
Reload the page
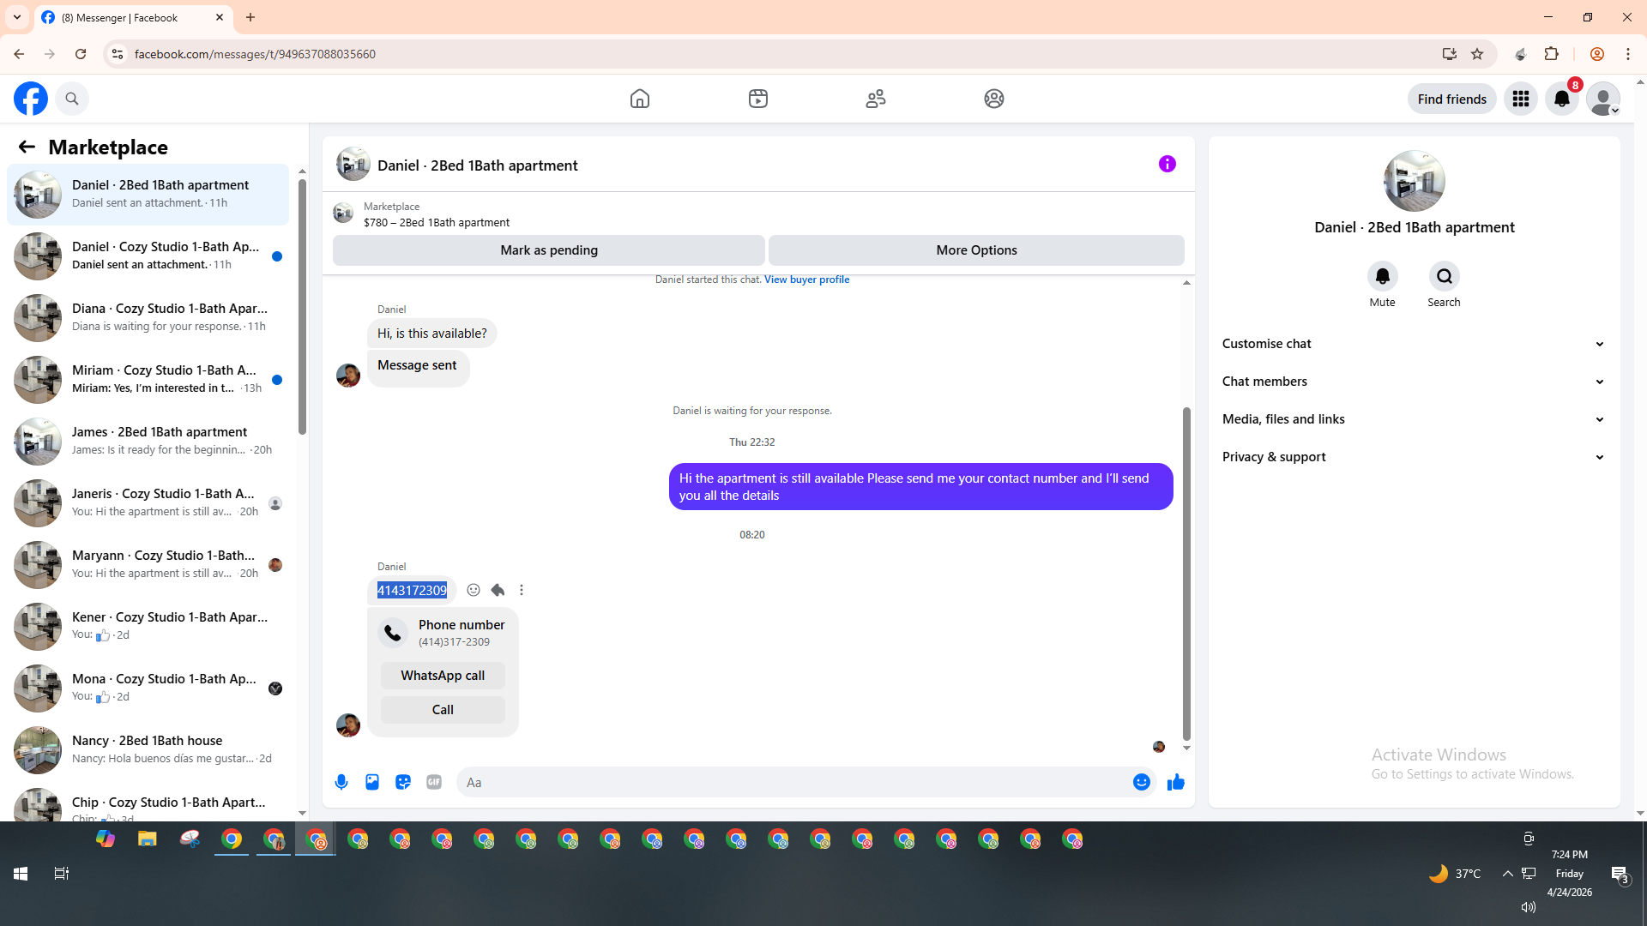pyautogui.click(x=81, y=54)
